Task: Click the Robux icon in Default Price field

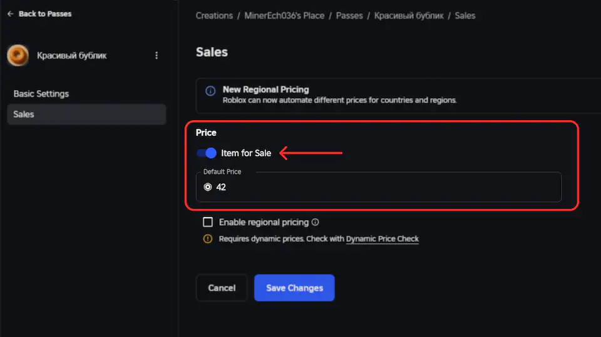Action: click(x=208, y=187)
